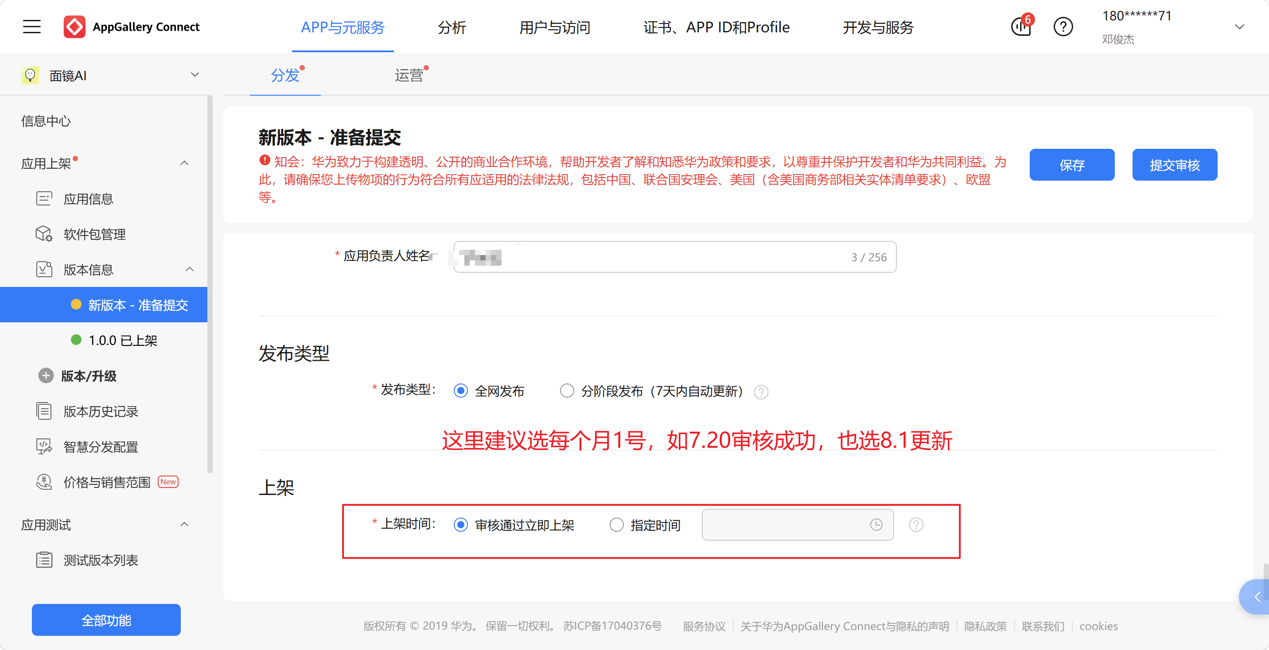Image resolution: width=1269 pixels, height=650 pixels.
Task: Click the 版本历史记录 document icon
Action: 44,411
